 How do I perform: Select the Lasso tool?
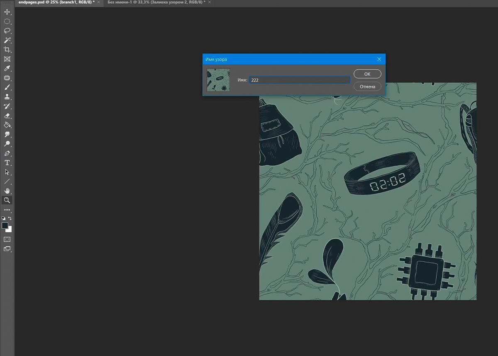7,31
